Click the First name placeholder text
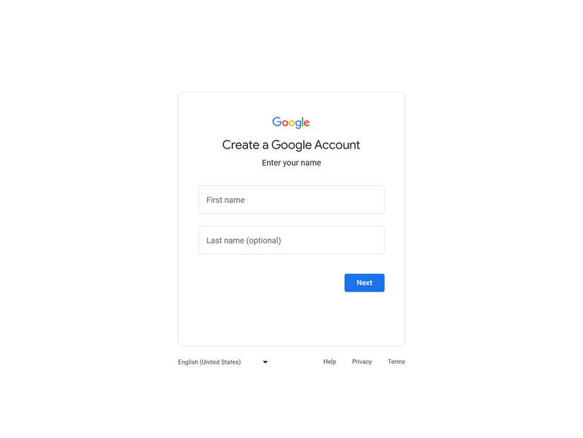Image resolution: width=583 pixels, height=438 pixels. 225,200
